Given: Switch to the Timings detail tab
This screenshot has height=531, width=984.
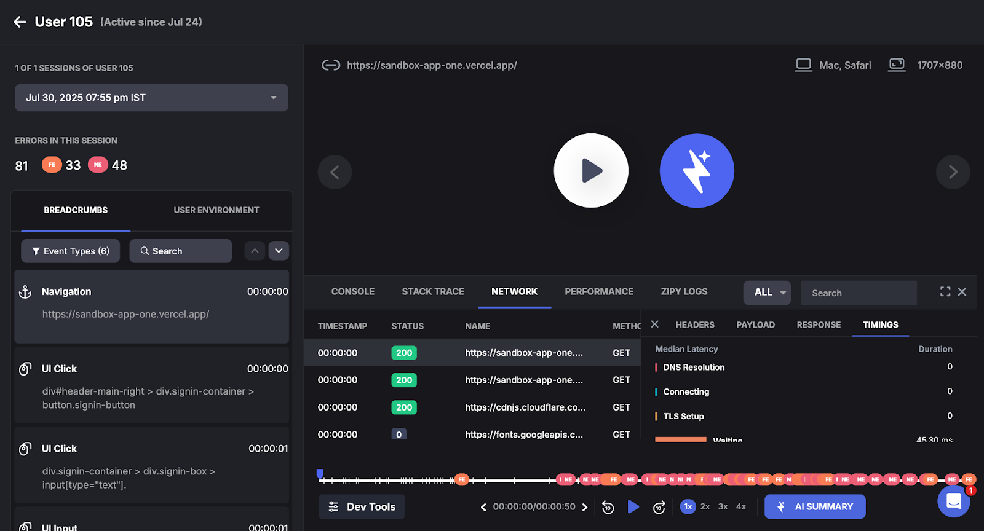Looking at the screenshot, I should coord(880,324).
